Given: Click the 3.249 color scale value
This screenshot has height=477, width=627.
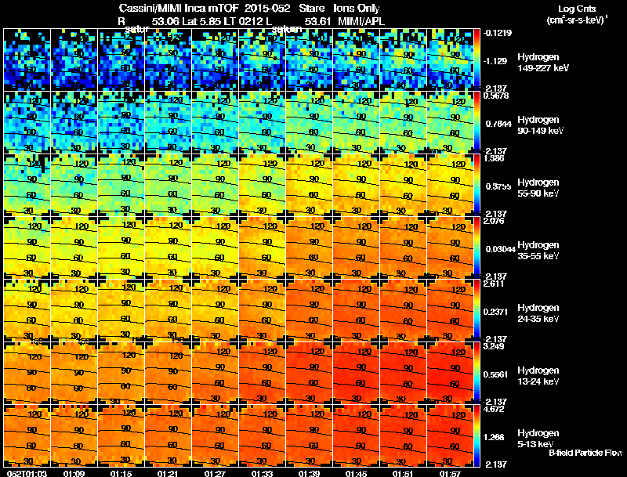Looking at the screenshot, I should [494, 346].
